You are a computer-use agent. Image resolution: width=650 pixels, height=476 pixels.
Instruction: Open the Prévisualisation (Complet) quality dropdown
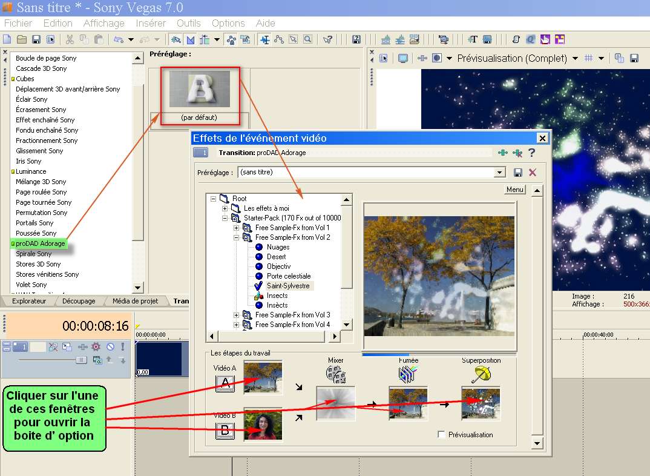(575, 59)
